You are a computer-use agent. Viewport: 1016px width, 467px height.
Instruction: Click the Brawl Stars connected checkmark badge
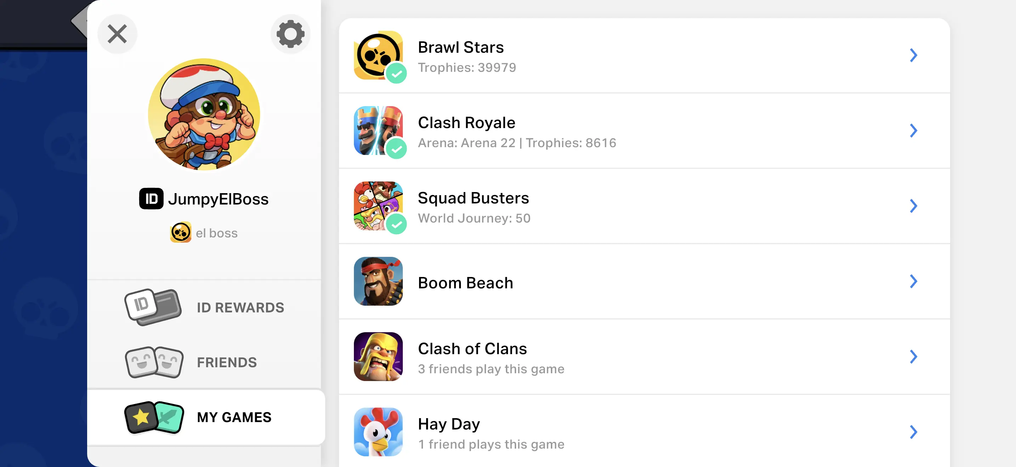tap(396, 73)
